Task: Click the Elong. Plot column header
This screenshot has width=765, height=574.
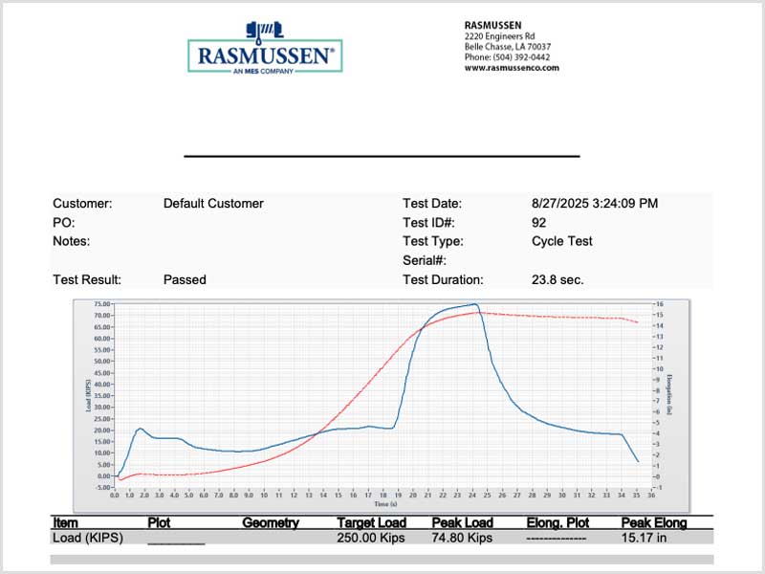Action: coord(557,522)
